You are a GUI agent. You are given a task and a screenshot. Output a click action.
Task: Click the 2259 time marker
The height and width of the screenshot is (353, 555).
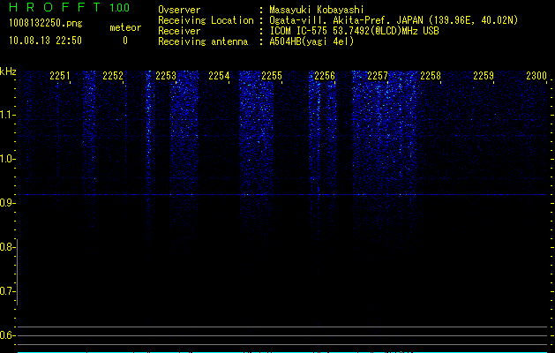484,76
